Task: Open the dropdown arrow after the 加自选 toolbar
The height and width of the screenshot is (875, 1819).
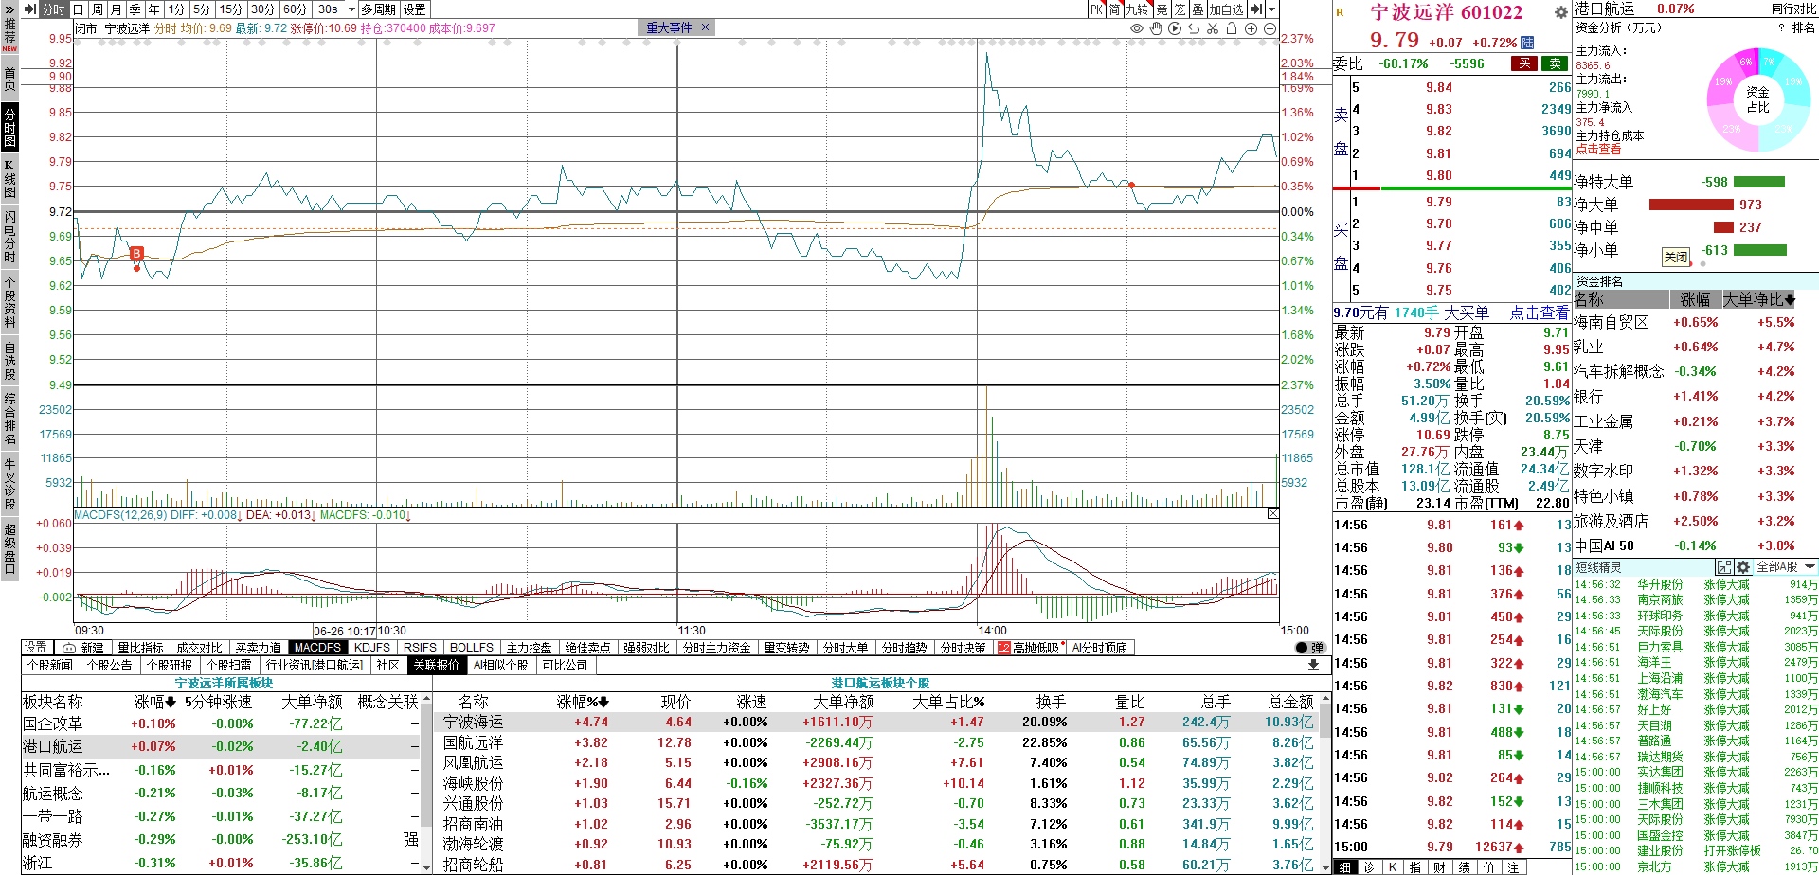Action: pos(1271,9)
